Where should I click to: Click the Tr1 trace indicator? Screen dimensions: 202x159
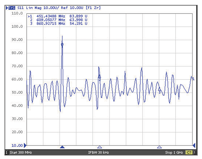tap(12, 7)
